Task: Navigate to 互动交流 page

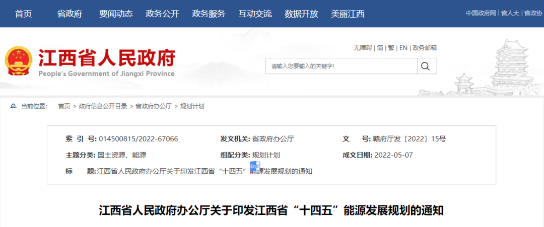Action: pos(255,14)
